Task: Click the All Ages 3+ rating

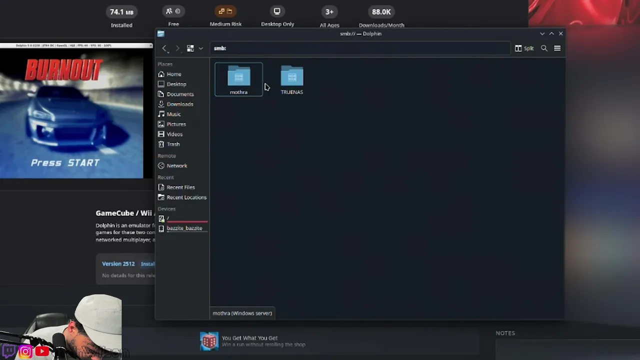Action: coord(329,17)
